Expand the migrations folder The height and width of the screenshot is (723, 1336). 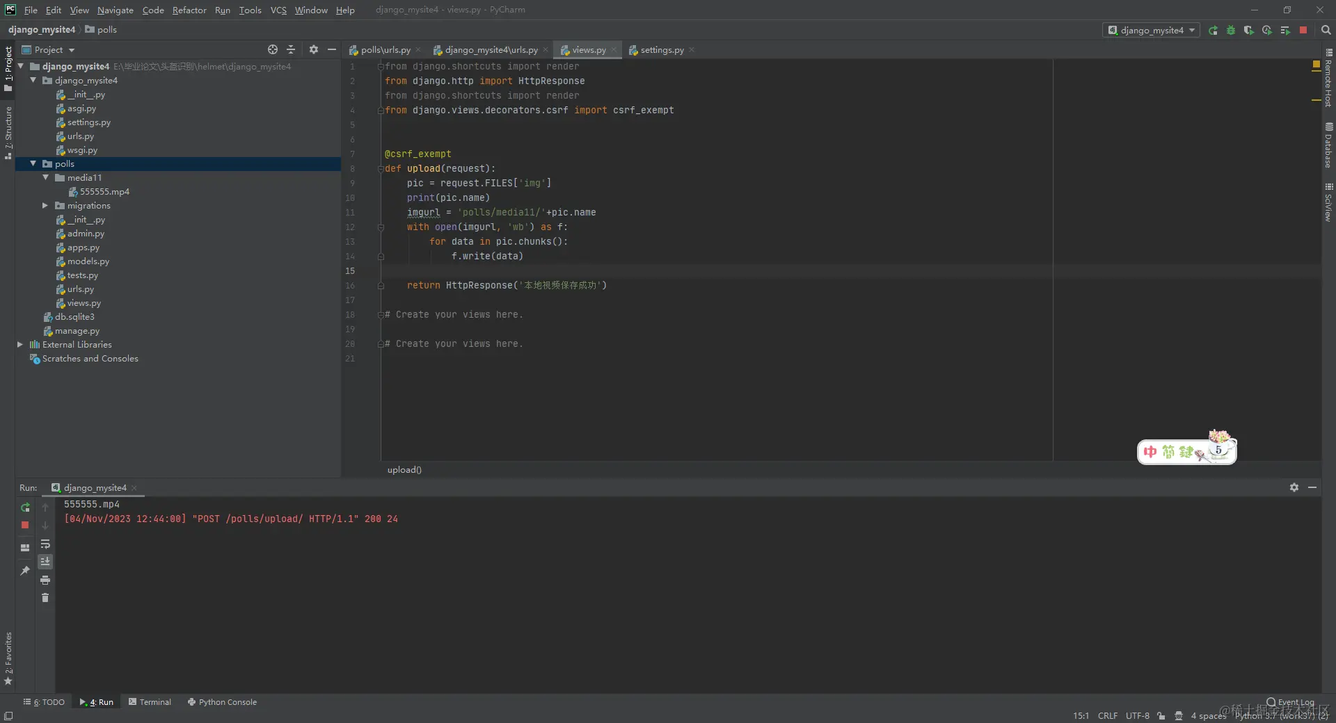45,206
